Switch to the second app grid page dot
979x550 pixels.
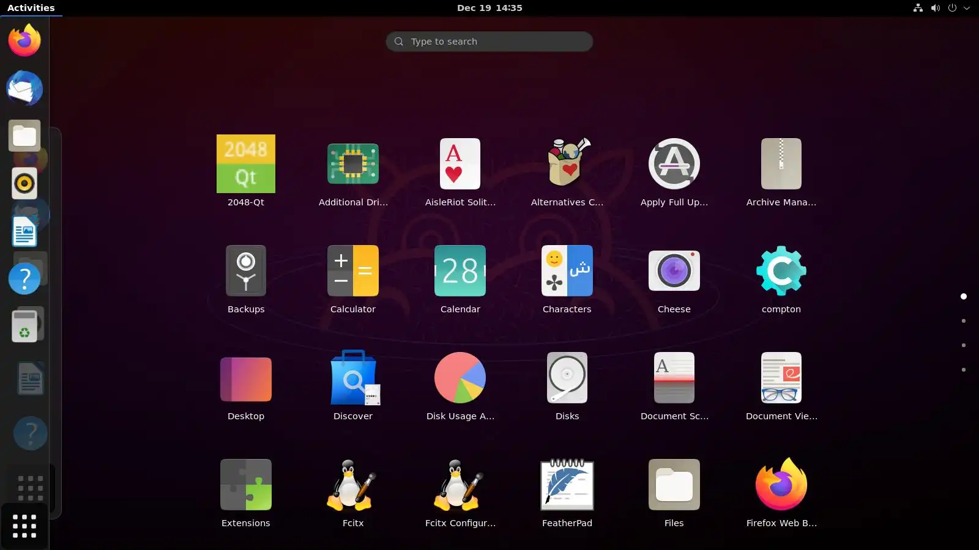click(x=964, y=321)
